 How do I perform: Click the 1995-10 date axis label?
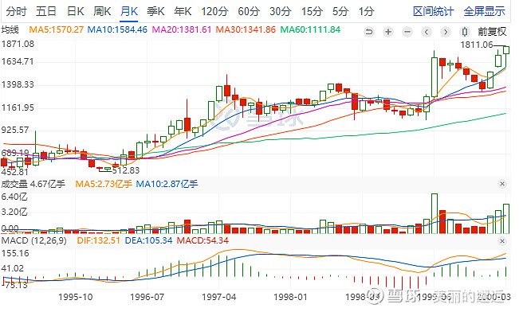click(76, 297)
